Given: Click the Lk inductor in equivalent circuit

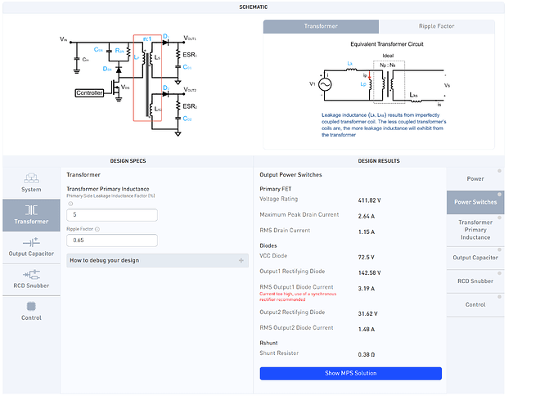Looking at the screenshot, I should [x=352, y=70].
